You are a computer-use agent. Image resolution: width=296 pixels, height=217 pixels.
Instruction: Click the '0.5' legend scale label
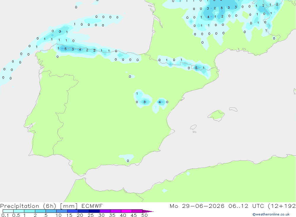coord(16,215)
